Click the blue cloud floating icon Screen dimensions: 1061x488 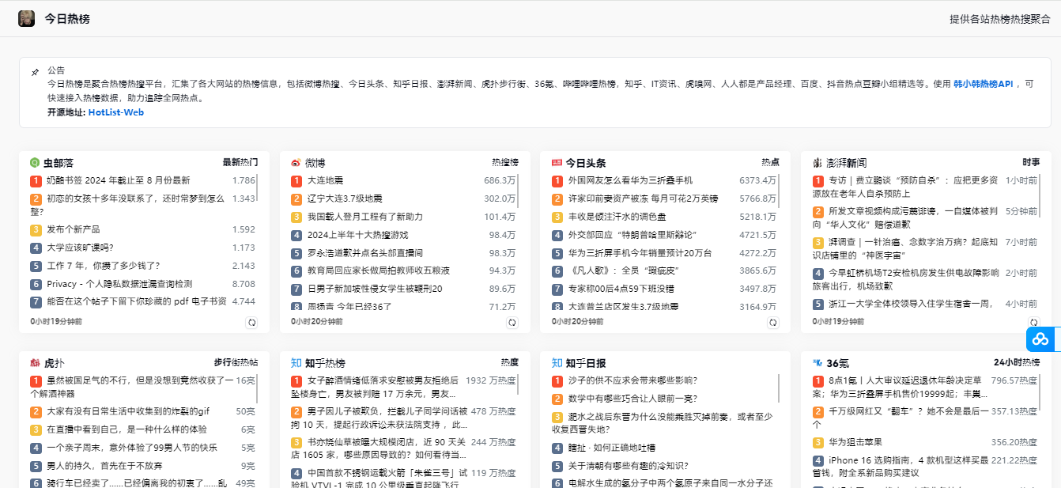(1040, 339)
